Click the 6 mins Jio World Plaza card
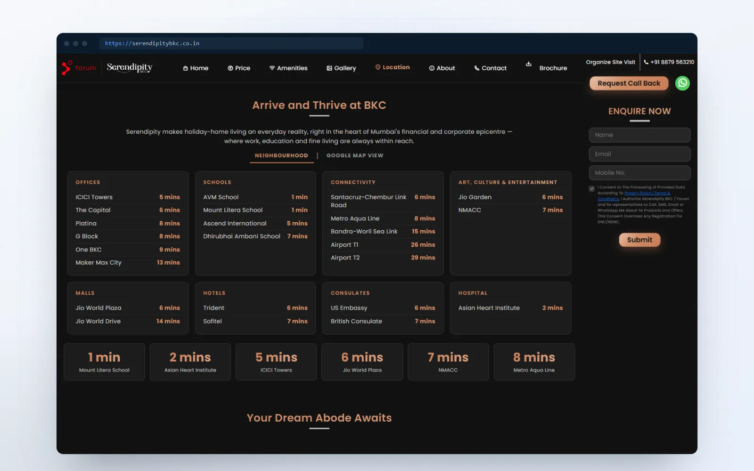The height and width of the screenshot is (471, 754). pyautogui.click(x=362, y=362)
